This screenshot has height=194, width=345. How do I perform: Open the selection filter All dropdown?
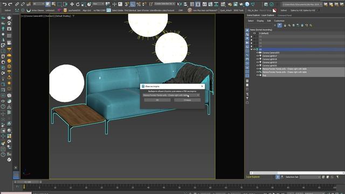point(38,4)
